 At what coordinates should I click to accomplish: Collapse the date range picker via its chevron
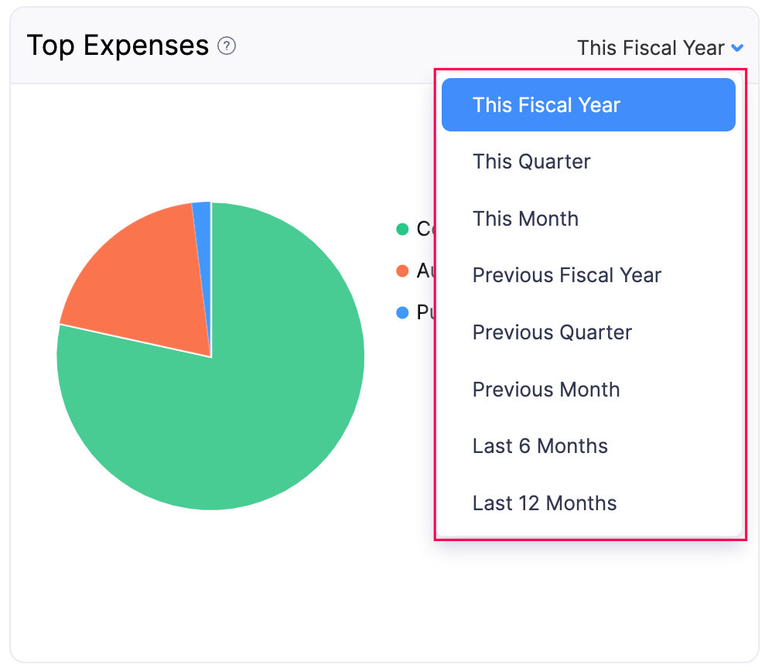(x=737, y=48)
